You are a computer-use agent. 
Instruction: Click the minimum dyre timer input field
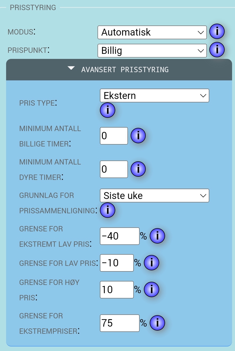[x=114, y=169]
